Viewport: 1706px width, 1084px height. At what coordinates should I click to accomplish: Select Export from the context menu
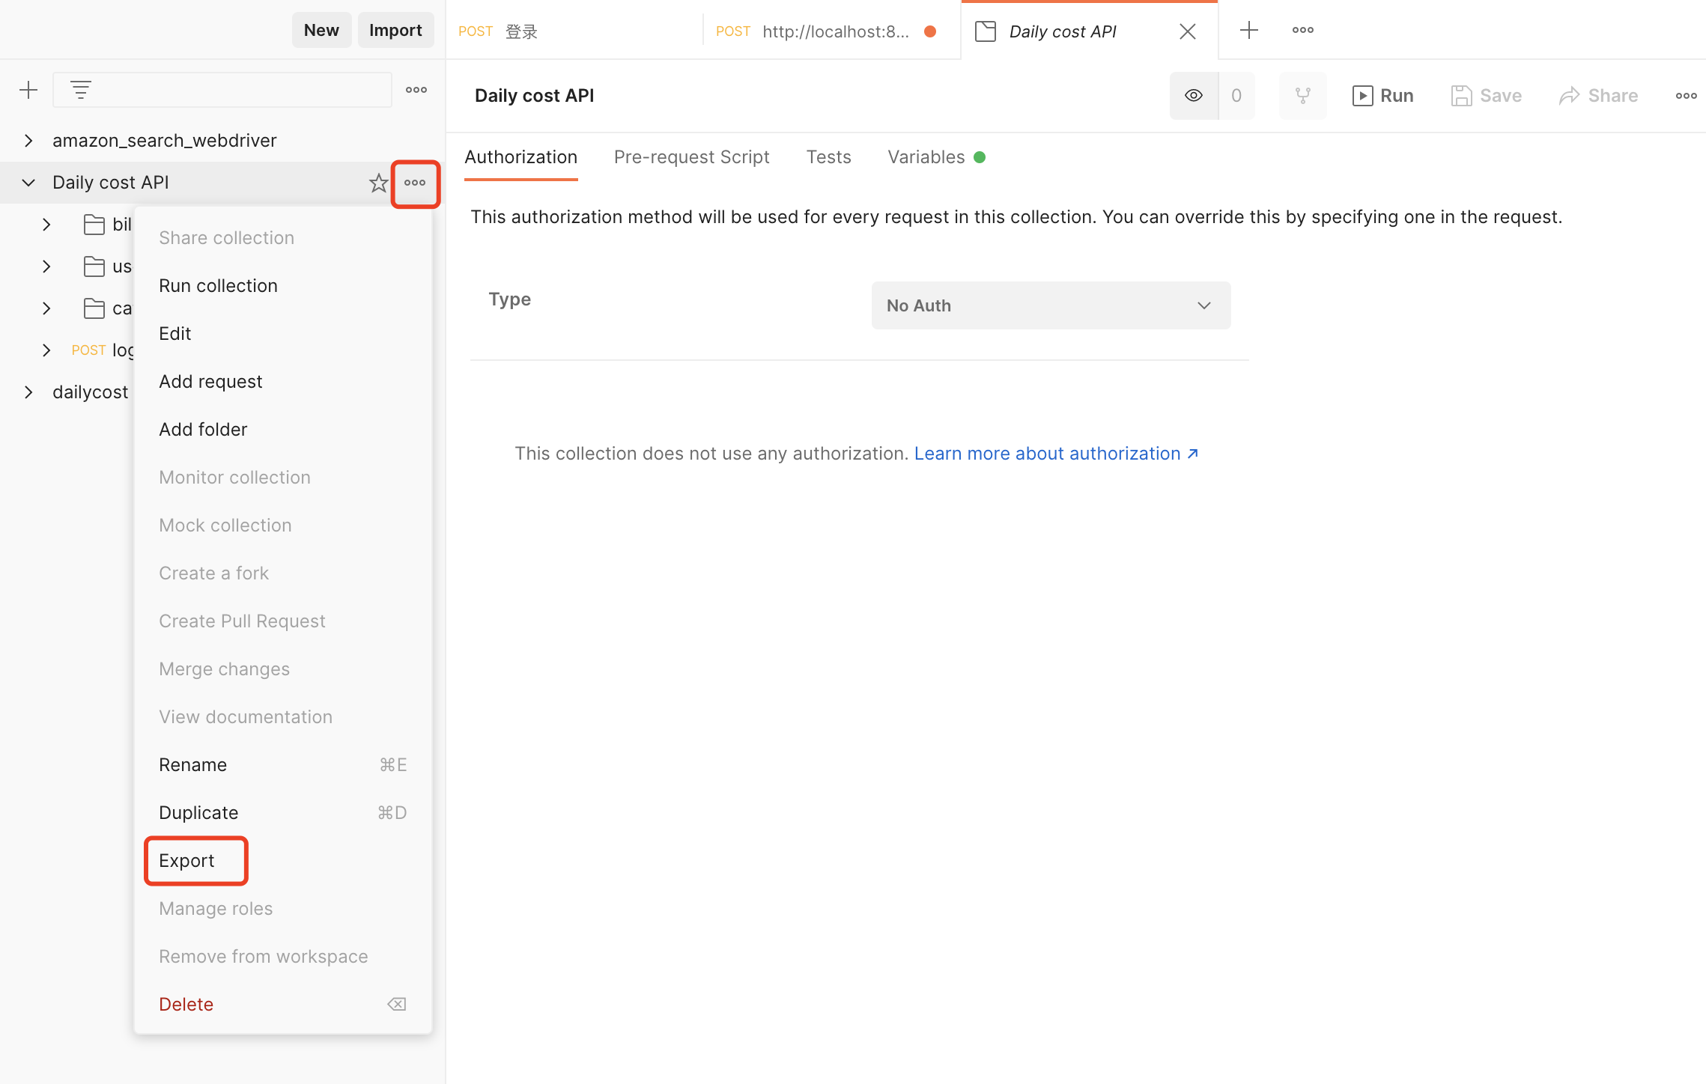click(186, 861)
